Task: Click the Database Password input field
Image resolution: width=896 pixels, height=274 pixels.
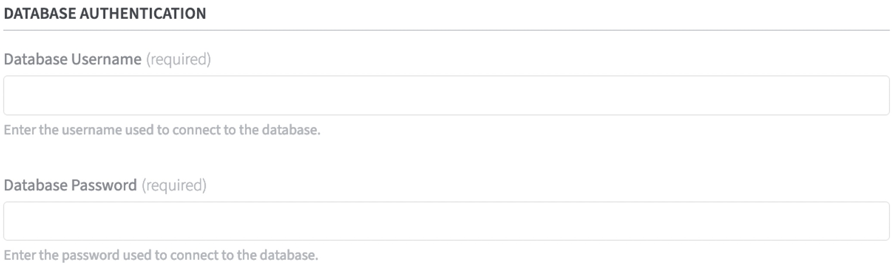Action: [x=446, y=221]
